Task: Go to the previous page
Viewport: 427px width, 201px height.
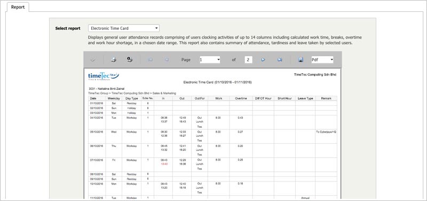Action: pos(167,60)
